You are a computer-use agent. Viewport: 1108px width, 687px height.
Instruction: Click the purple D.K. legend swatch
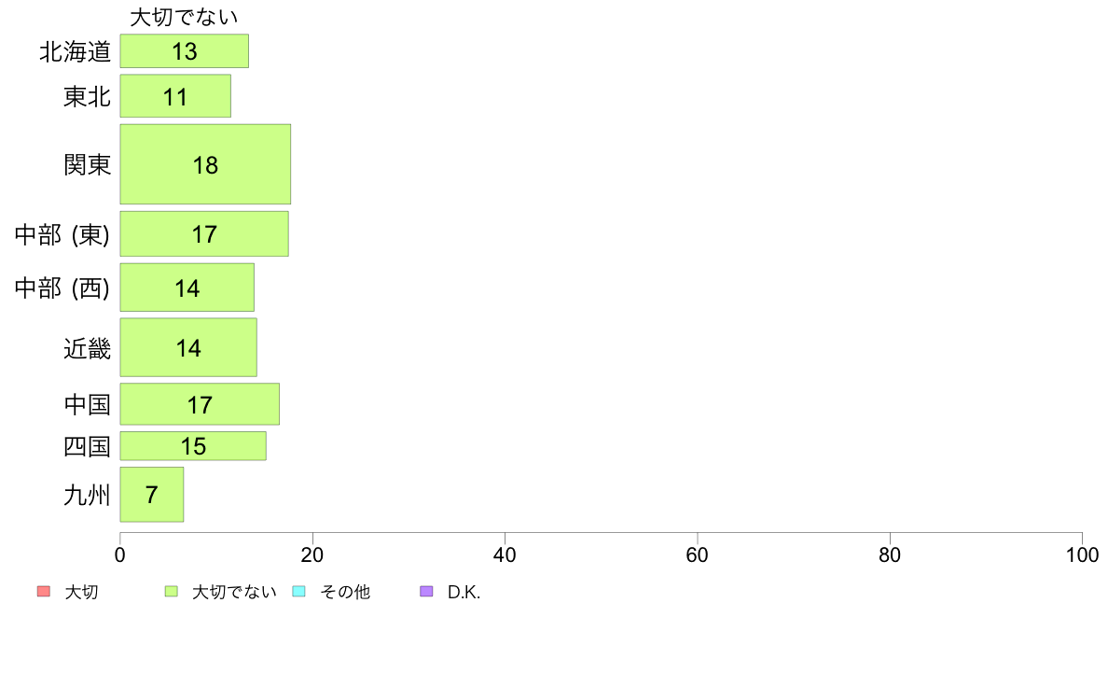[x=426, y=591]
